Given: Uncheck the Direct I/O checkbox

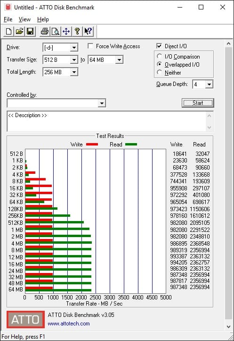Looking at the screenshot, I should [x=159, y=46].
